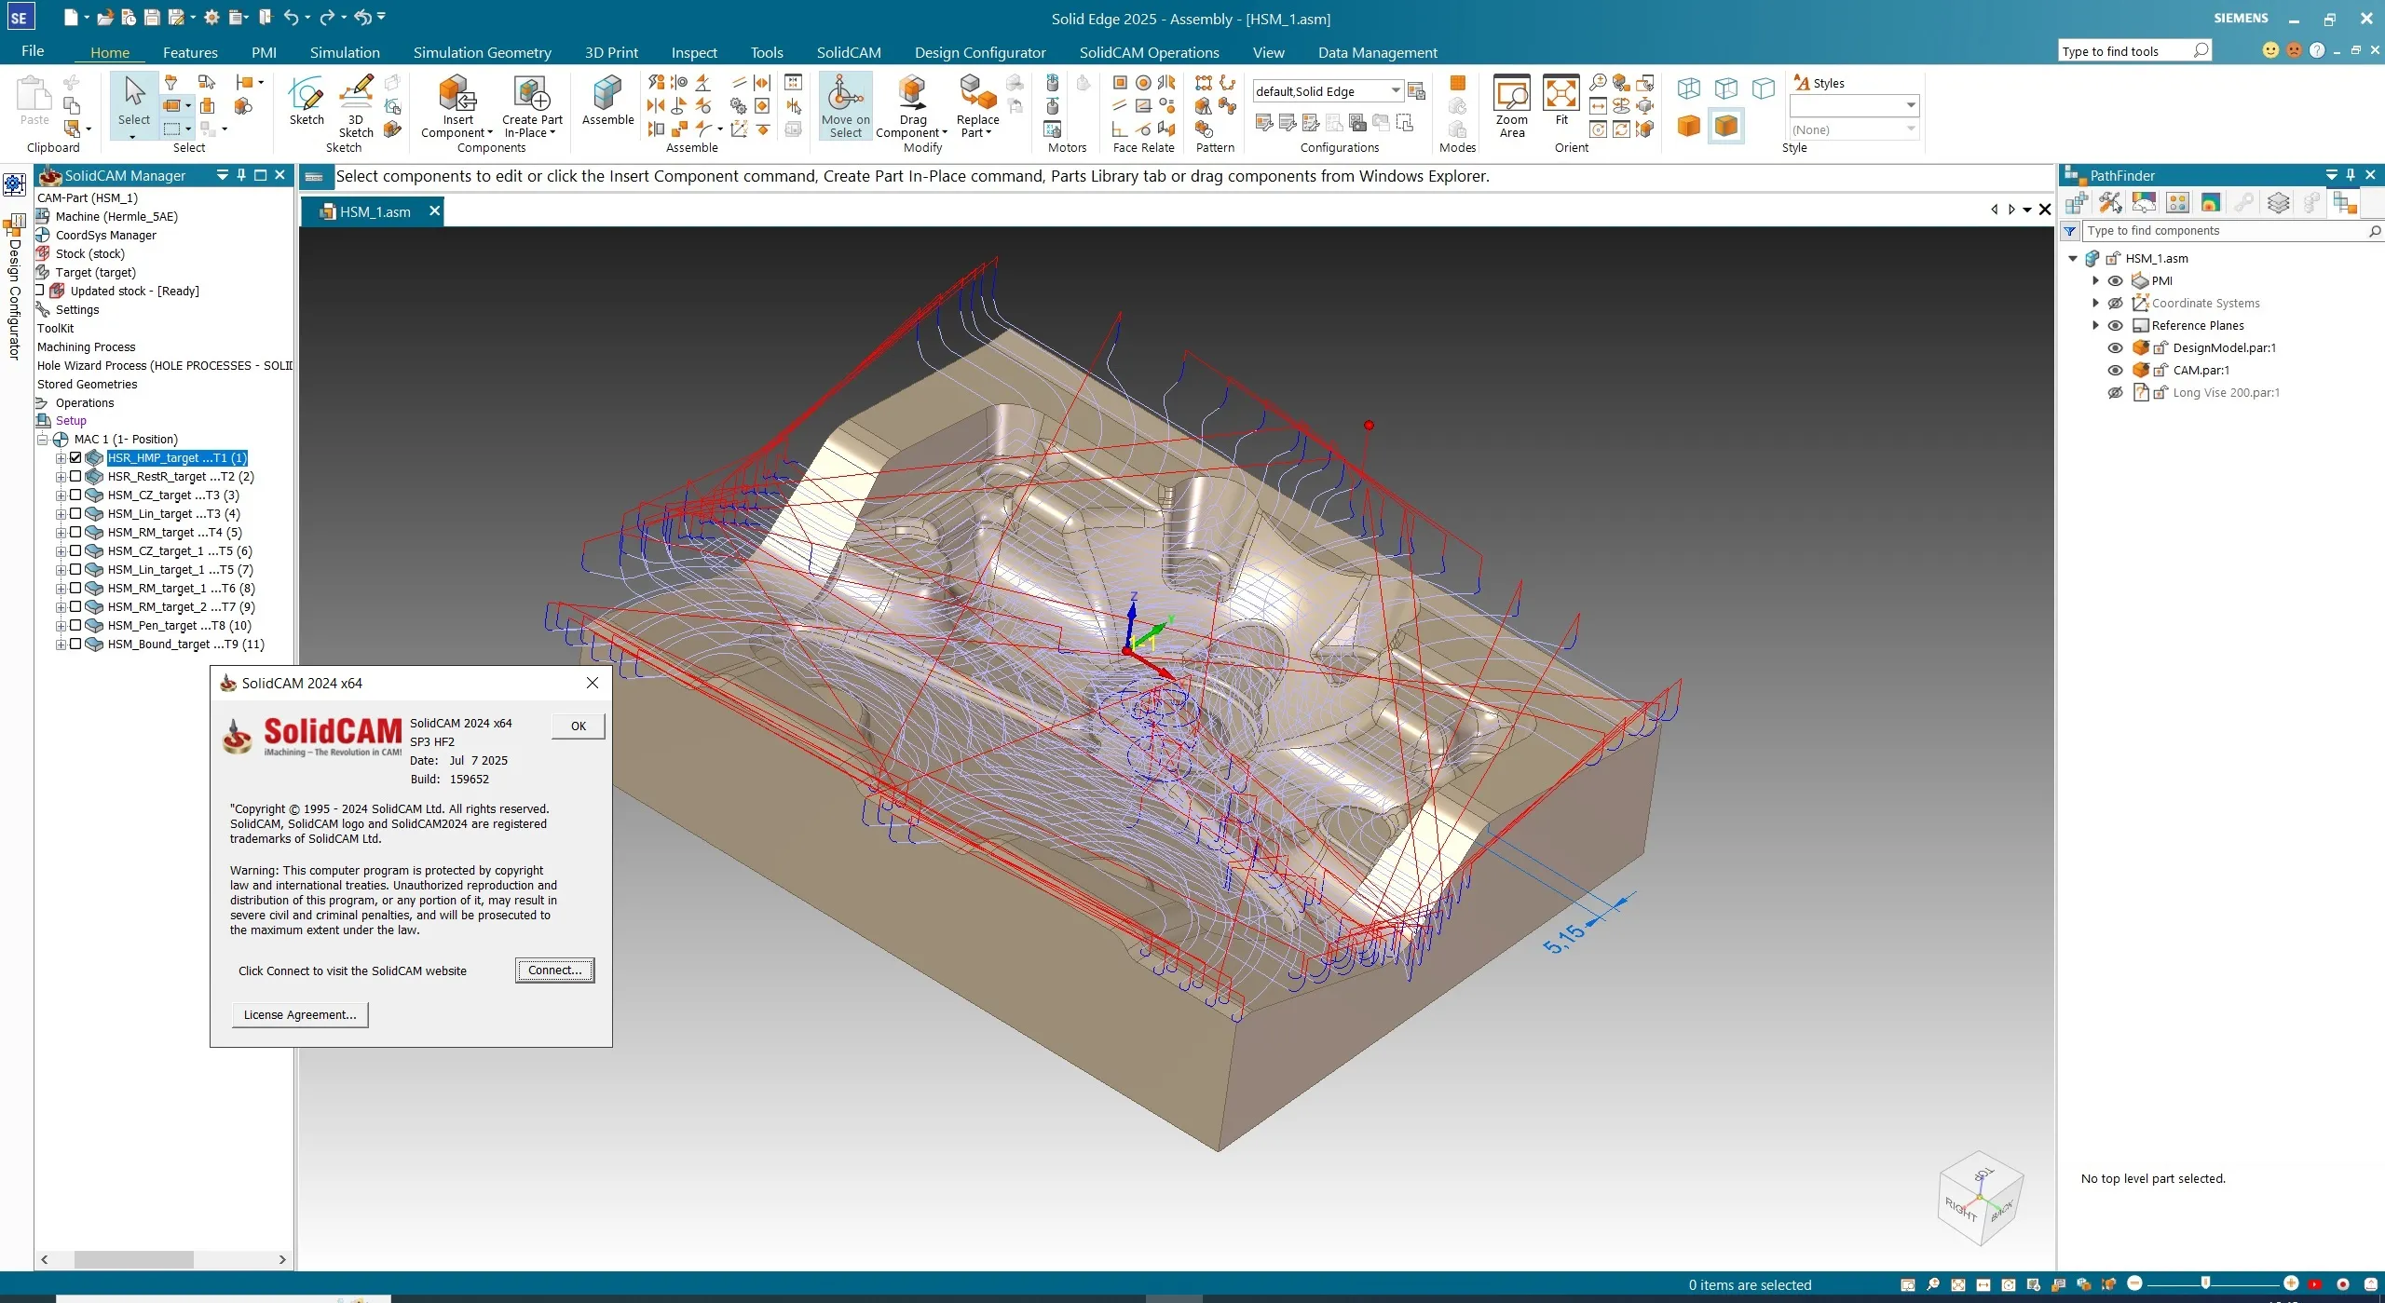Image resolution: width=2385 pixels, height=1303 pixels.
Task: Open the default,Solid Edge configuration dropdown
Action: [x=1395, y=90]
